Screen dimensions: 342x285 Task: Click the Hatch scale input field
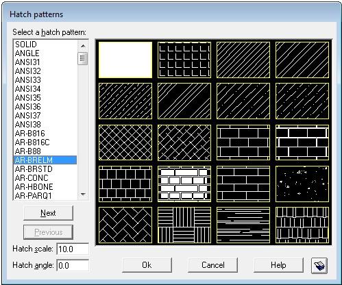(73, 249)
